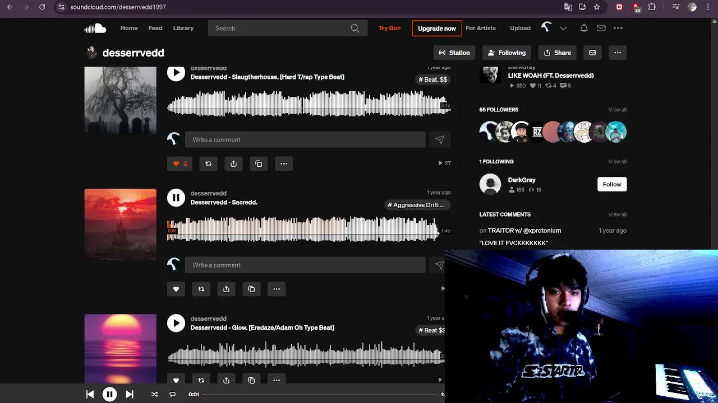Open the header more options menu
The width and height of the screenshot is (718, 403).
pos(618,28)
